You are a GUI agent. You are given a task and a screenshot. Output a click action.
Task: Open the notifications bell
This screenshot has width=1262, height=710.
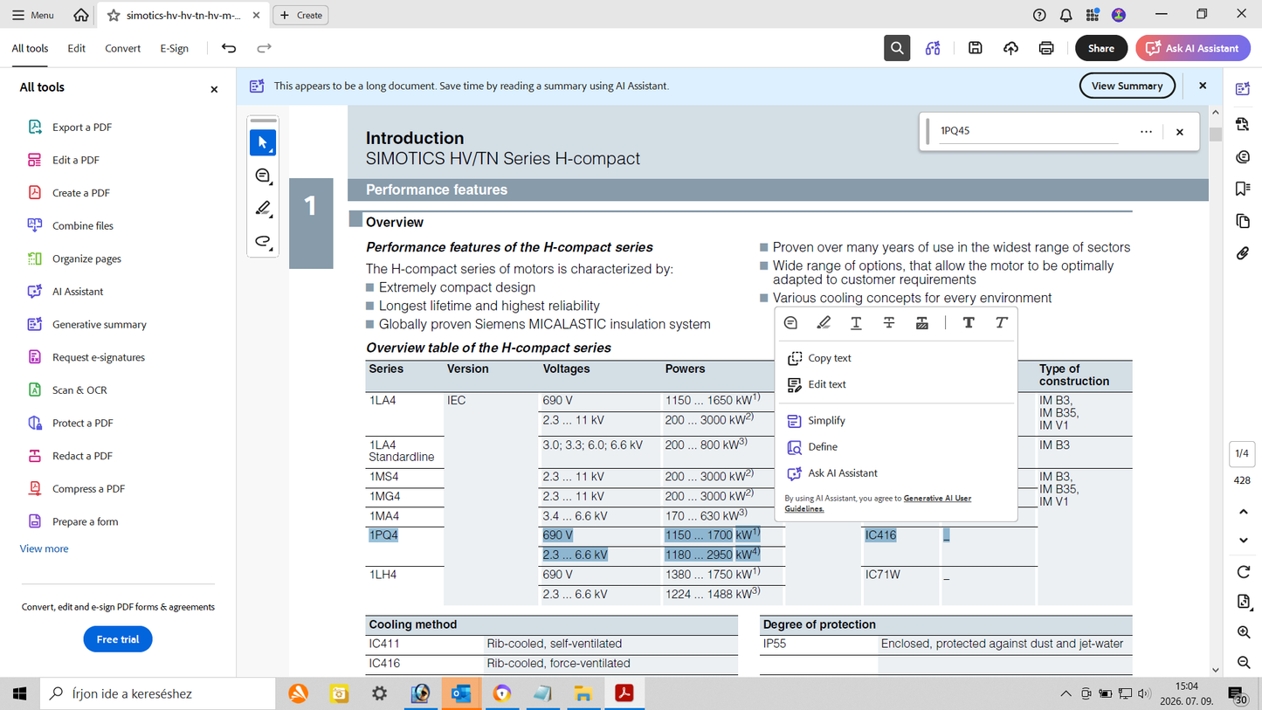click(x=1066, y=15)
